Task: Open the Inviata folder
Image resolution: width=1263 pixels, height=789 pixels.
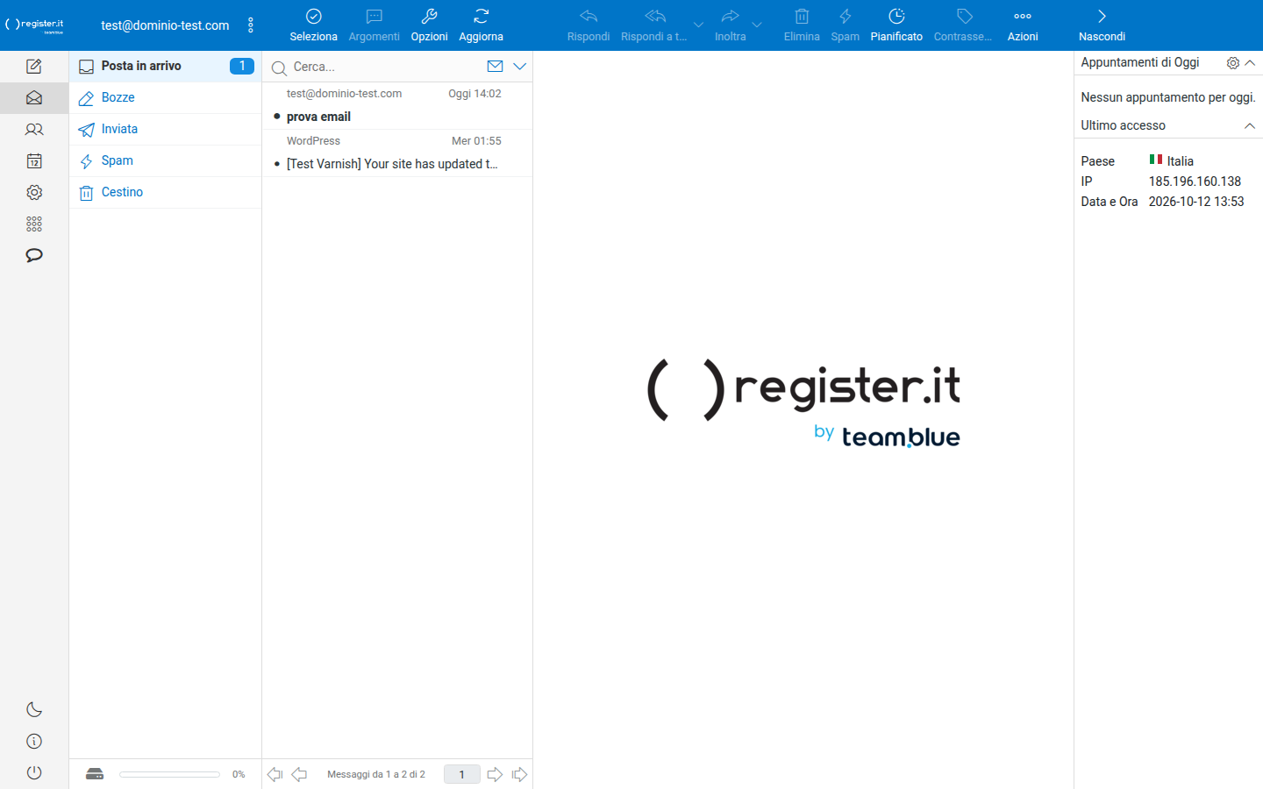Action: [x=165, y=130]
